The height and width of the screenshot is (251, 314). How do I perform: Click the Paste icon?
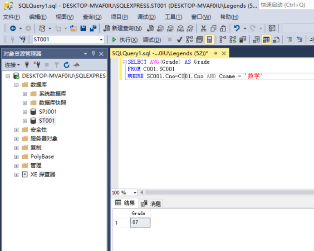tap(223, 28)
